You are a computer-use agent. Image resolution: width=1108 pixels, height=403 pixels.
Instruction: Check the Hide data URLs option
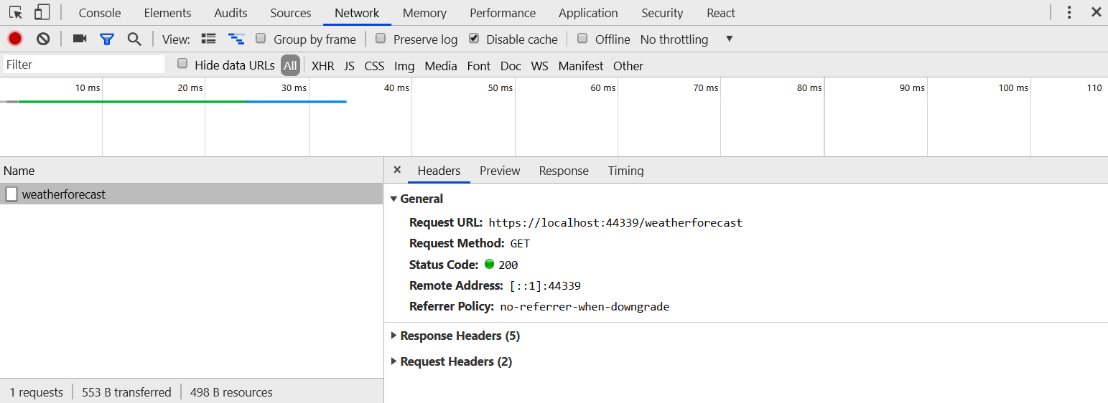tap(182, 65)
